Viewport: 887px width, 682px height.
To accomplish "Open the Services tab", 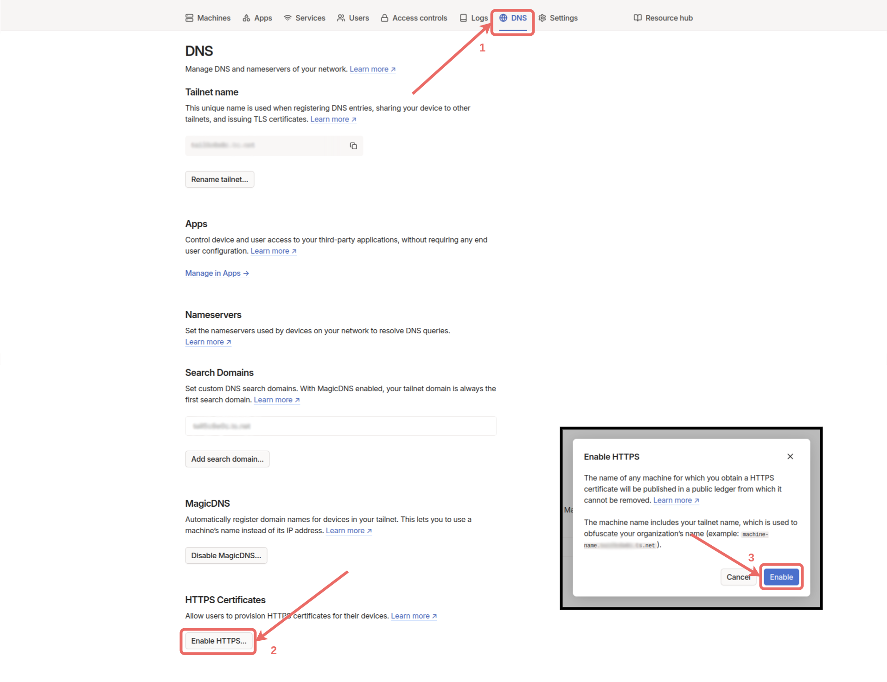I will 305,18.
